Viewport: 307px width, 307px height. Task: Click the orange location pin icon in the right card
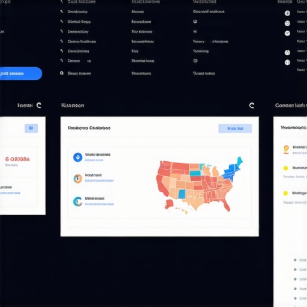point(286,149)
